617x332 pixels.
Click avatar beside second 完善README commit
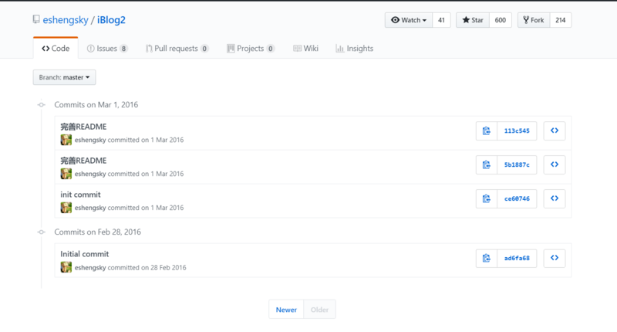coord(66,174)
